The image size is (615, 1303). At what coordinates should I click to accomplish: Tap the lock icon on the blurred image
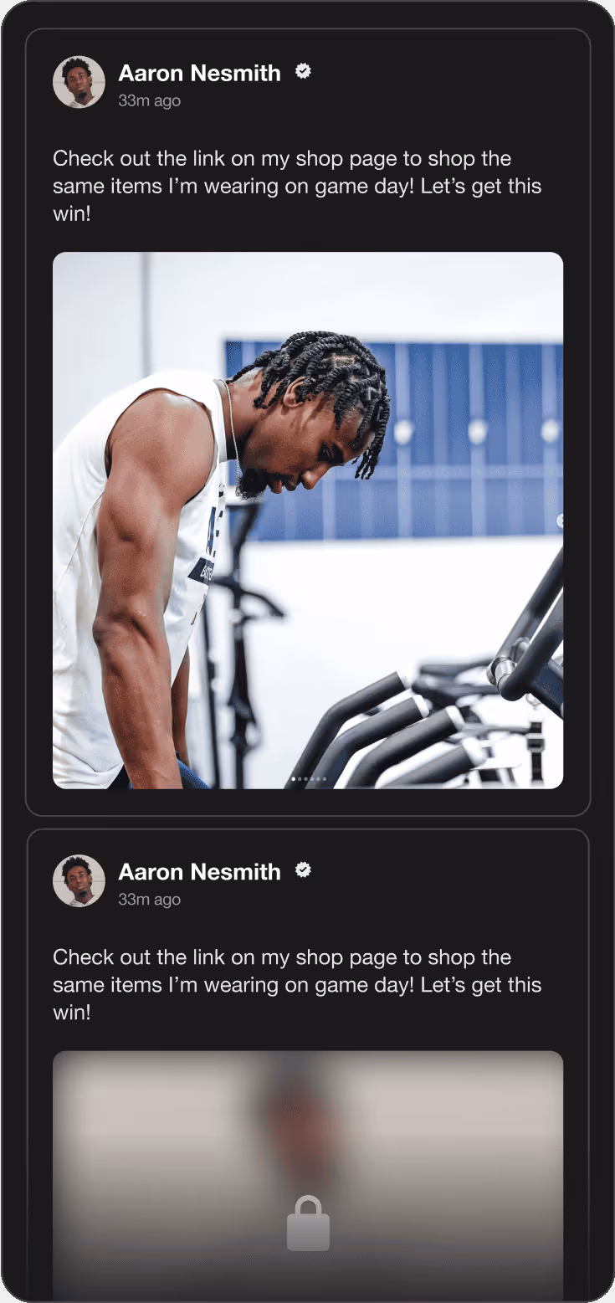(x=308, y=1223)
